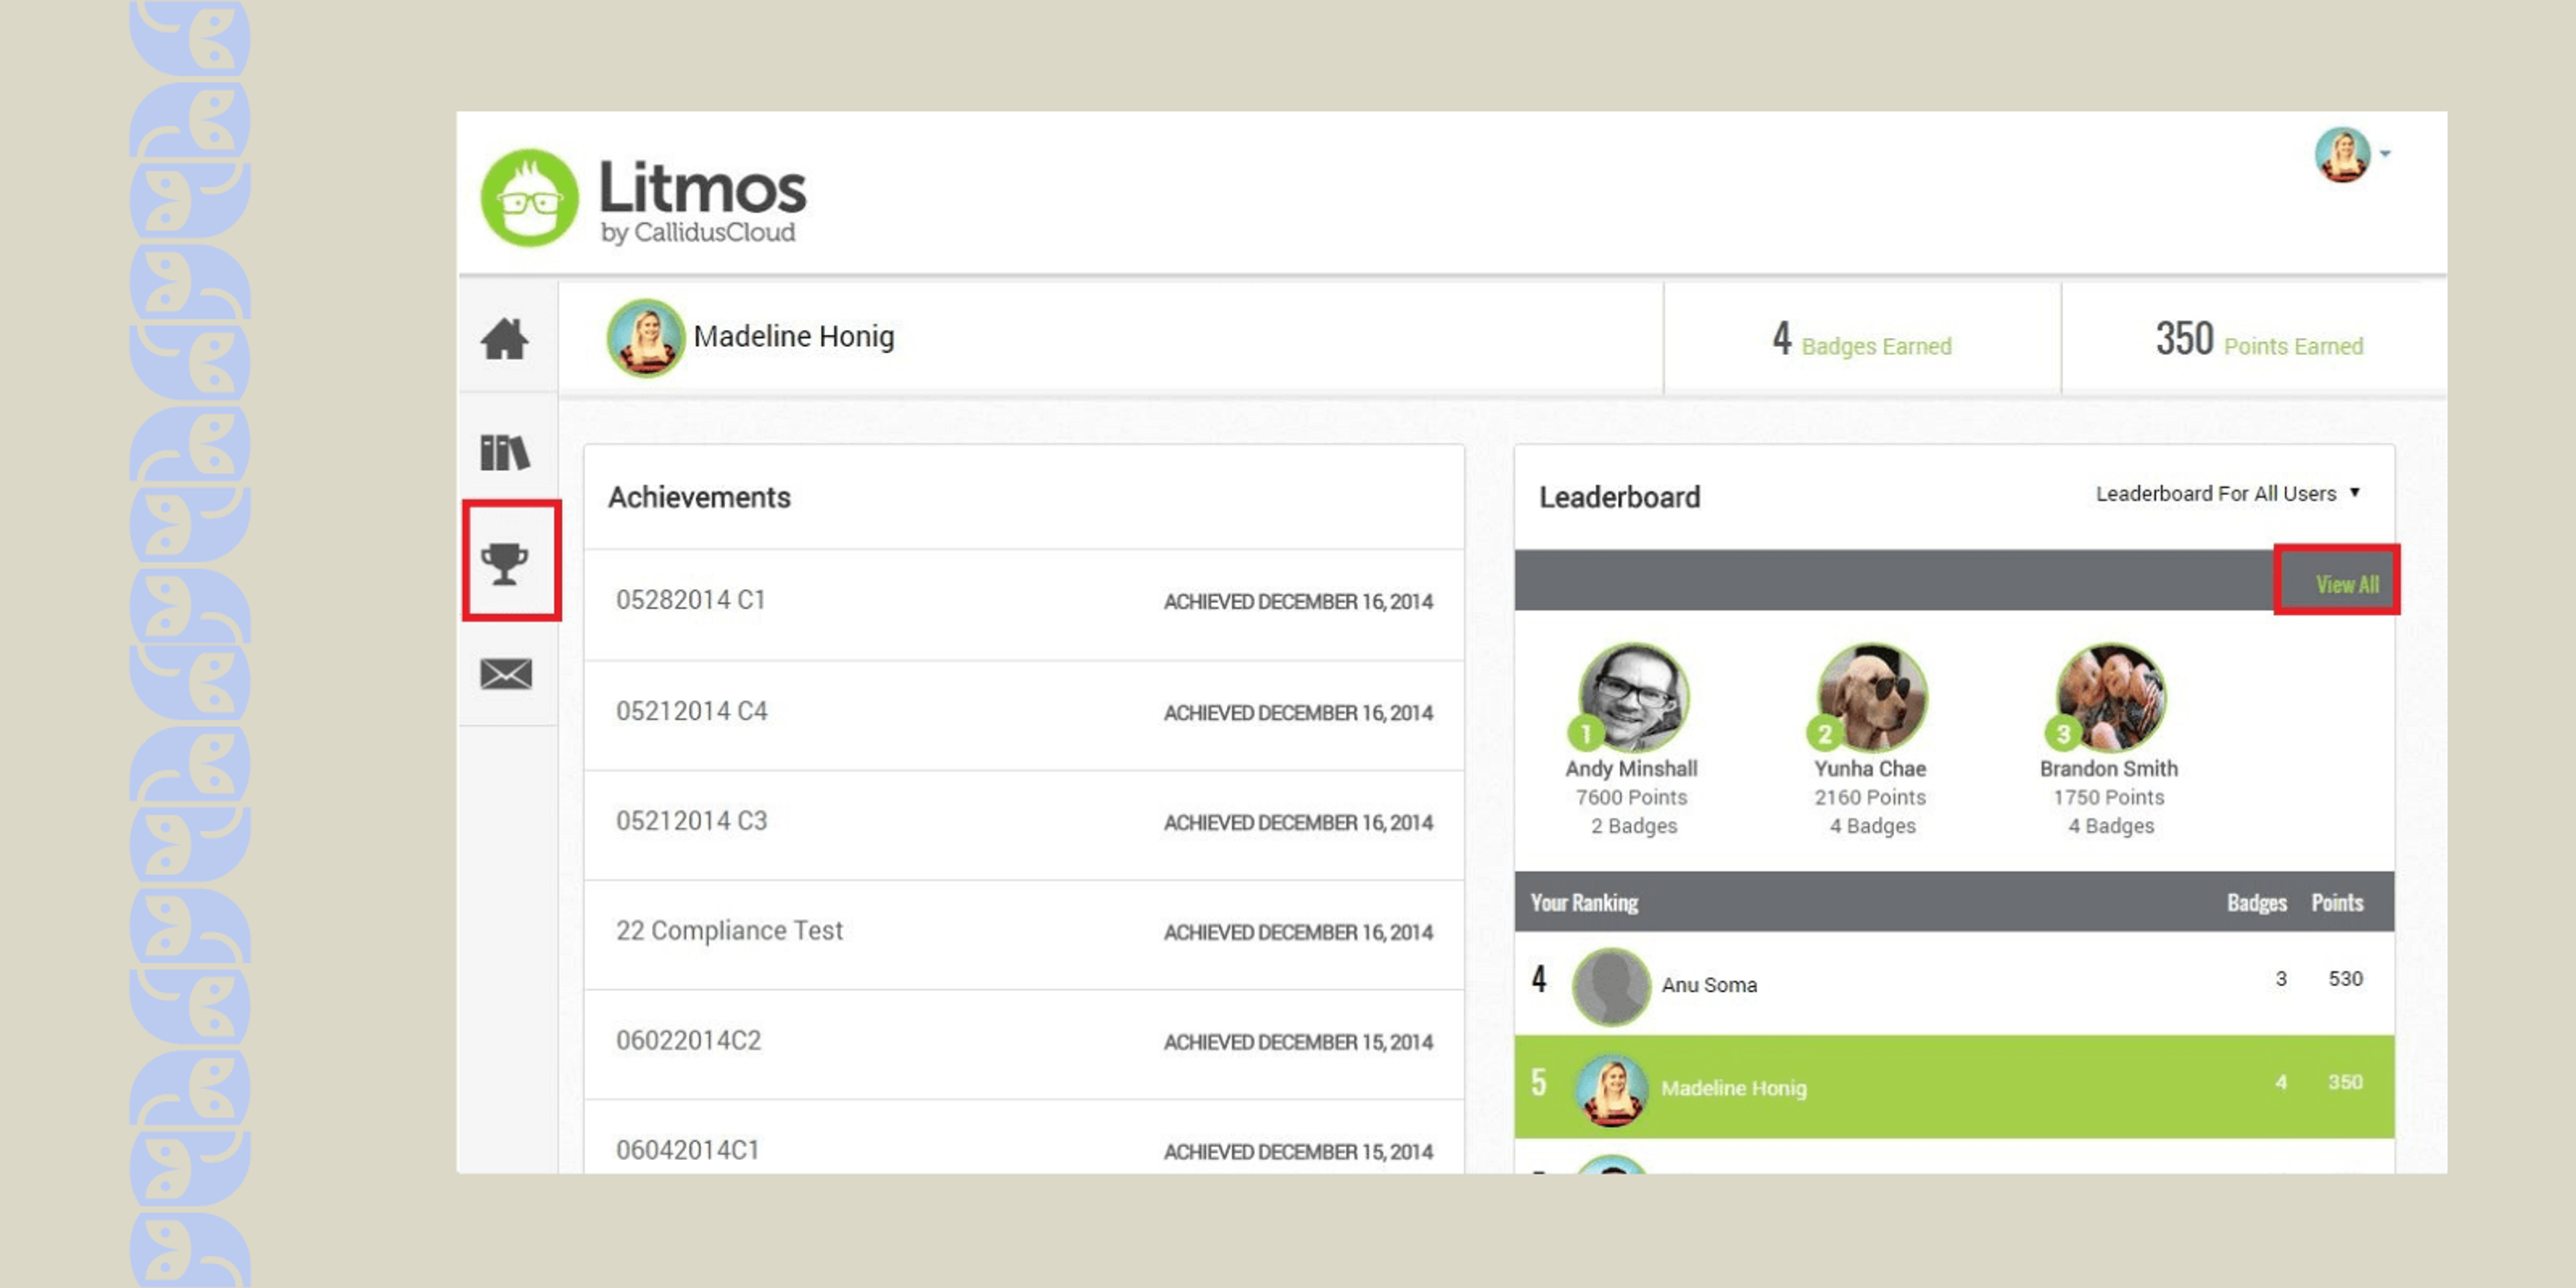2576x1288 pixels.
Task: Click Brandon Smith's 1750 Points text
Action: pyautogui.click(x=2109, y=798)
